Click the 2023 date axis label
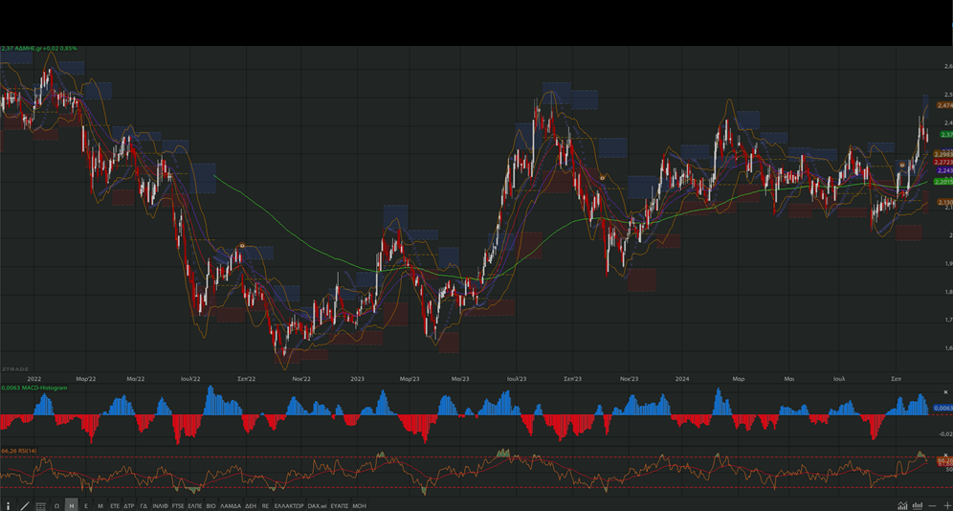The image size is (953, 511). tap(358, 379)
